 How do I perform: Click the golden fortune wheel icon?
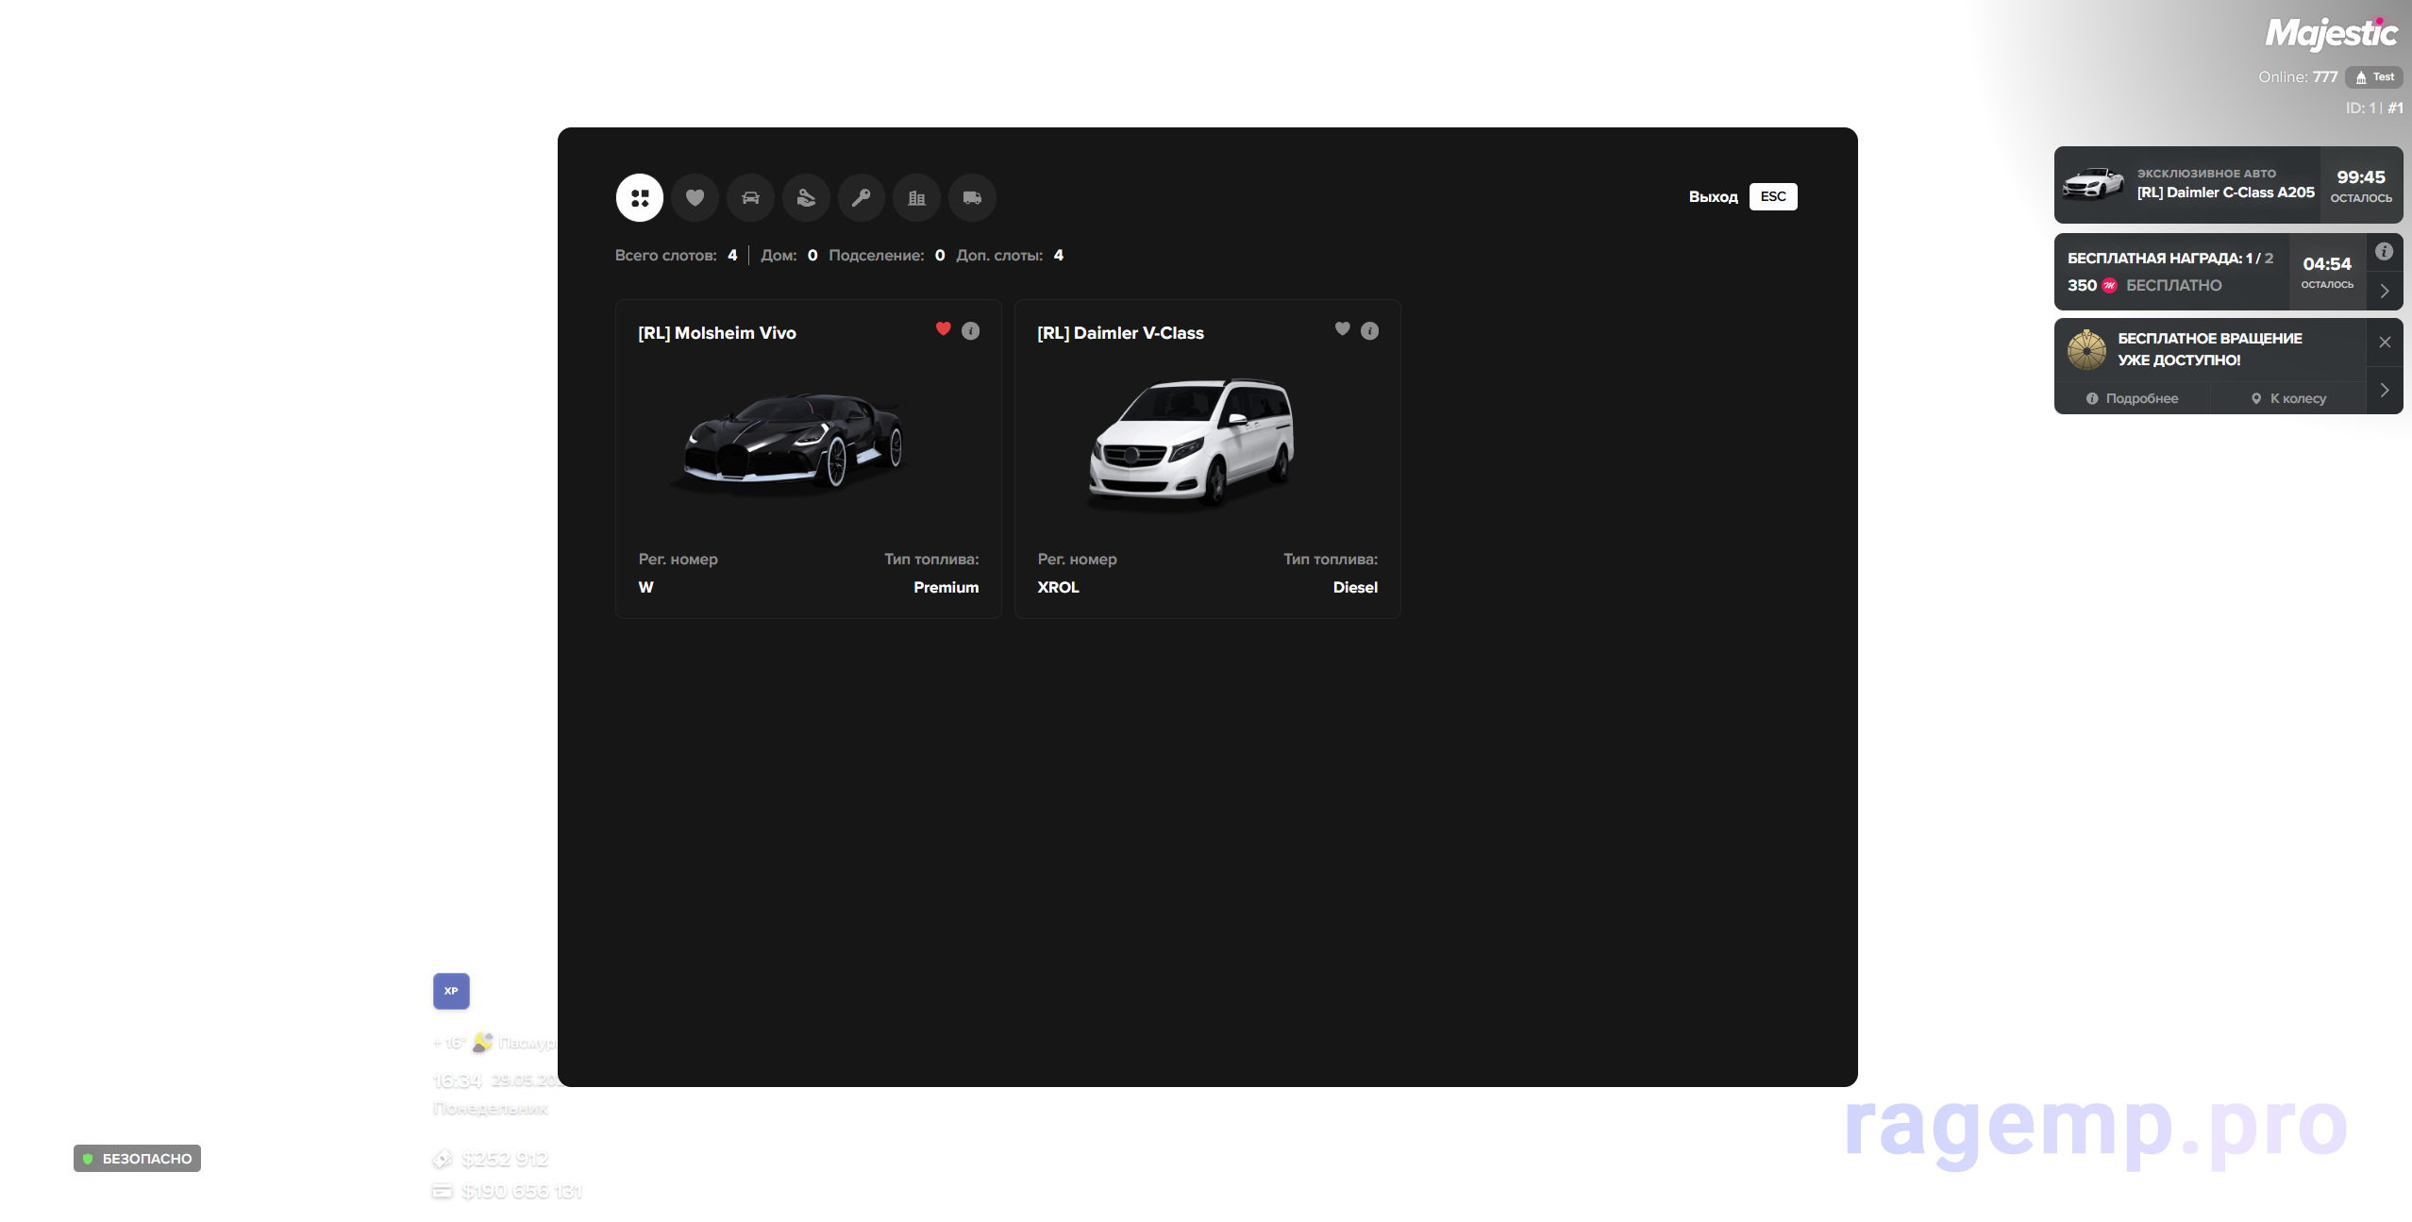coord(2086,349)
